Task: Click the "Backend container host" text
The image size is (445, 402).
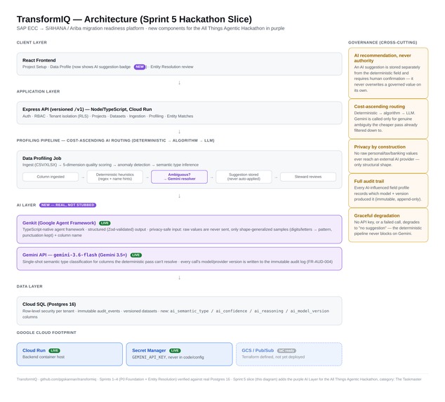Action: [x=44, y=357]
